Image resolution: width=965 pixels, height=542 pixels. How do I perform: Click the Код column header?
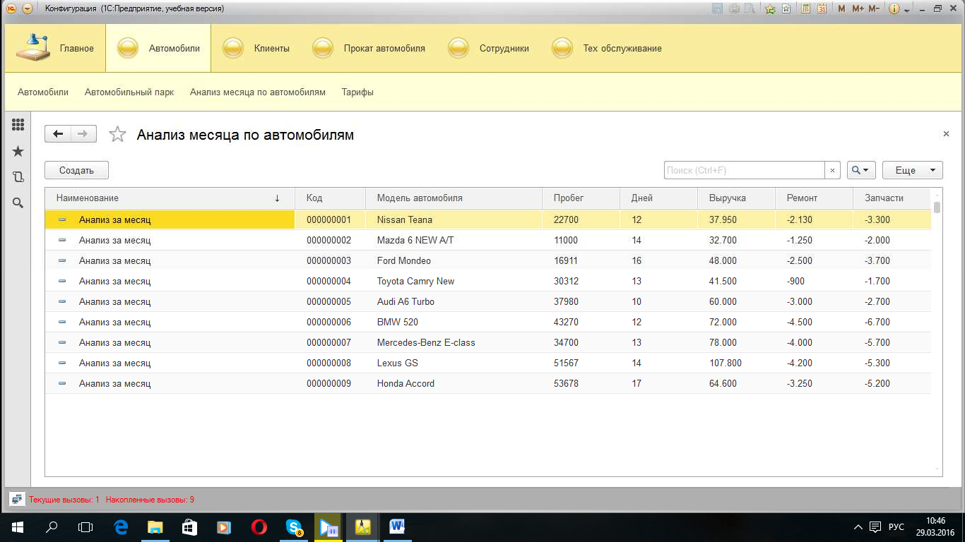[x=330, y=198]
